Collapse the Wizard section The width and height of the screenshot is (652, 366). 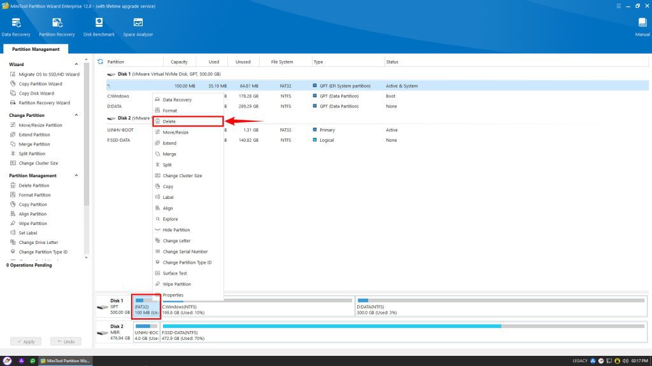(76, 64)
